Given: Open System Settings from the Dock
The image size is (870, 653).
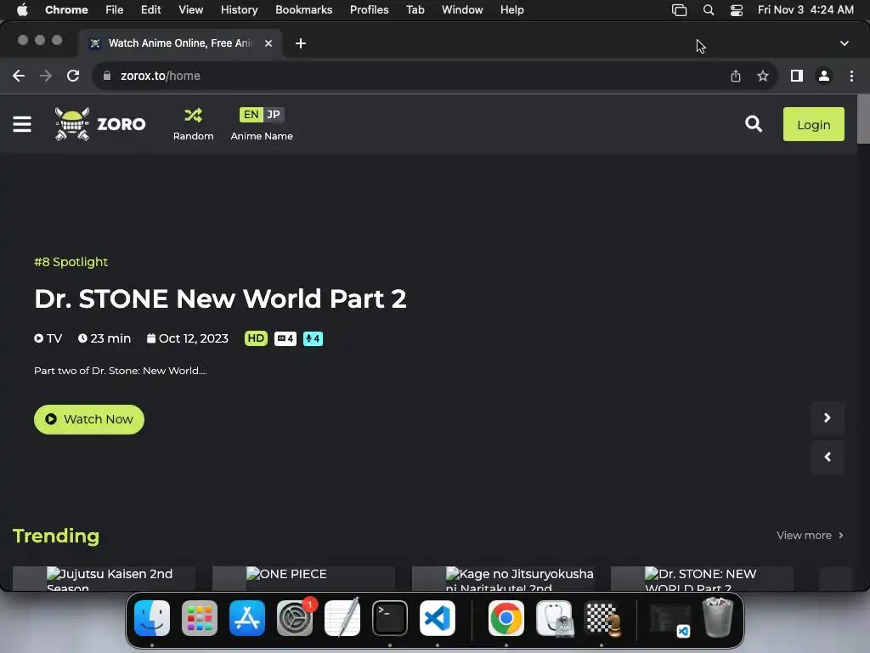Looking at the screenshot, I should [295, 618].
